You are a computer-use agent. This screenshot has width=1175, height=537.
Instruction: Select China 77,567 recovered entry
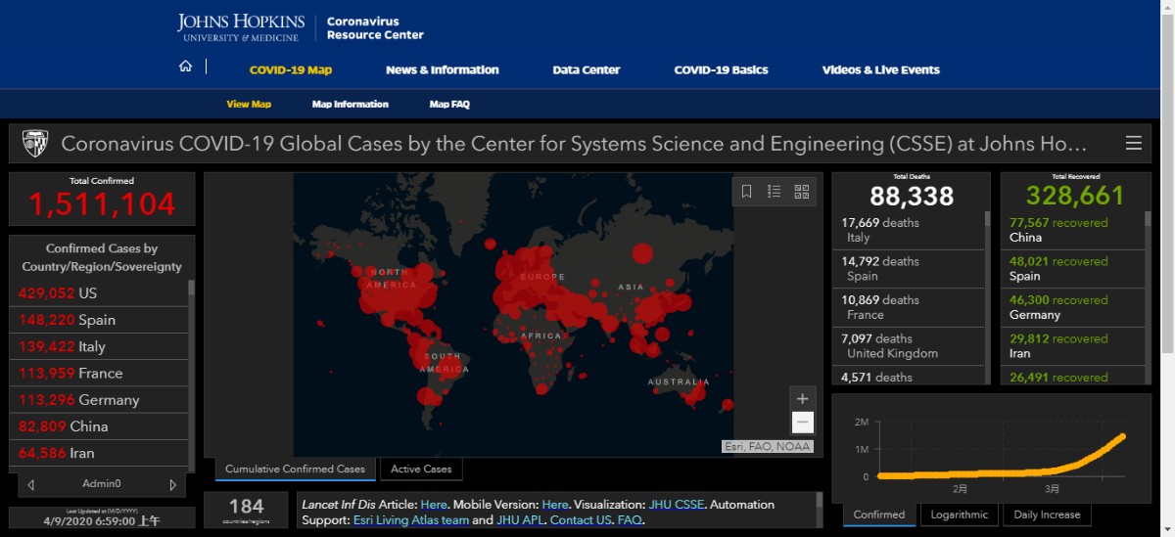pos(1072,230)
